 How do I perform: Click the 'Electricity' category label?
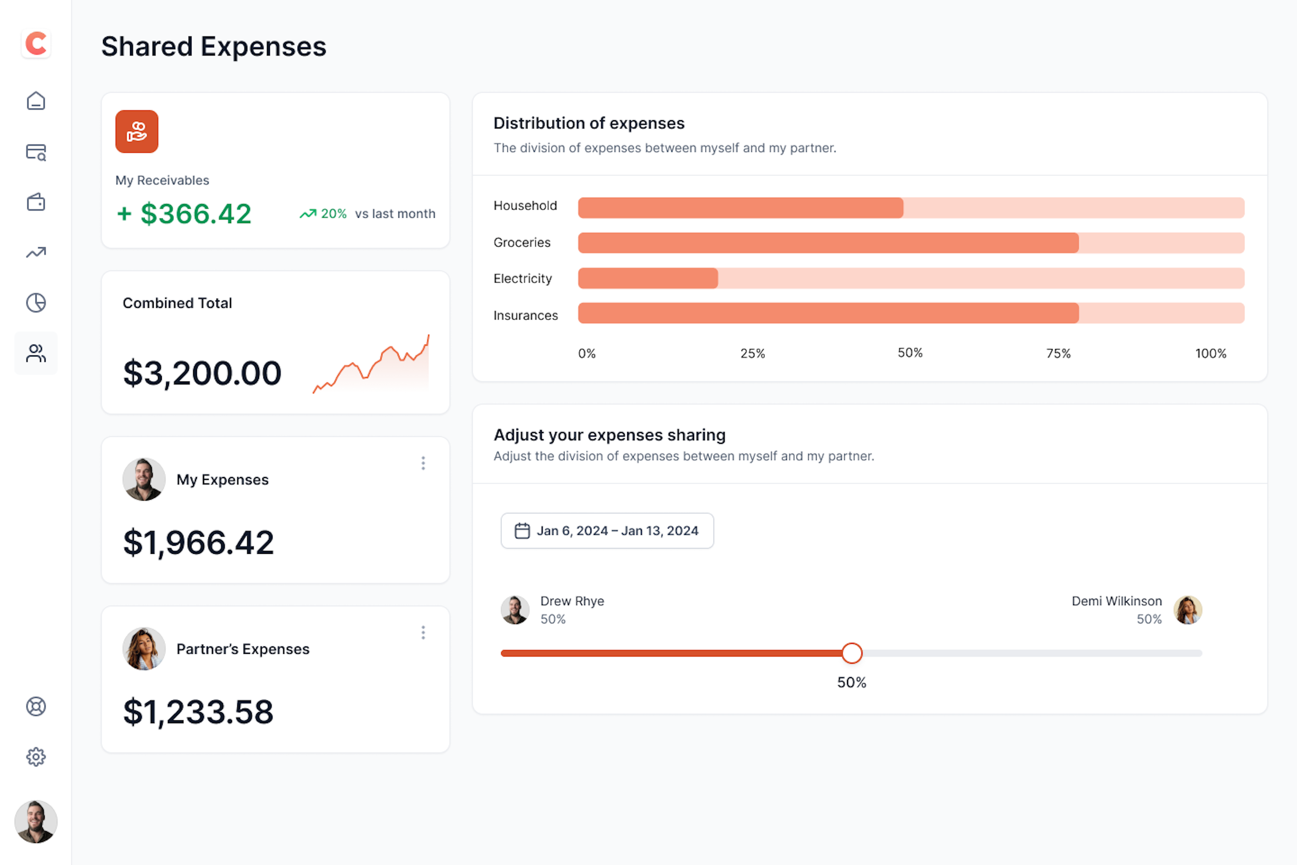(522, 278)
